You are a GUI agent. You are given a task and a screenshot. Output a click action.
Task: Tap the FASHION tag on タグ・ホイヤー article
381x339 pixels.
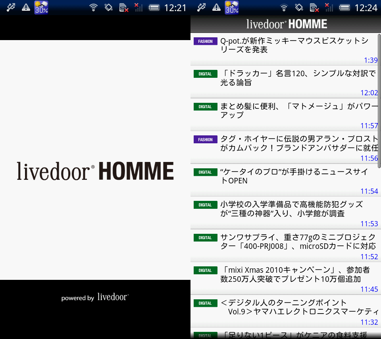205,139
